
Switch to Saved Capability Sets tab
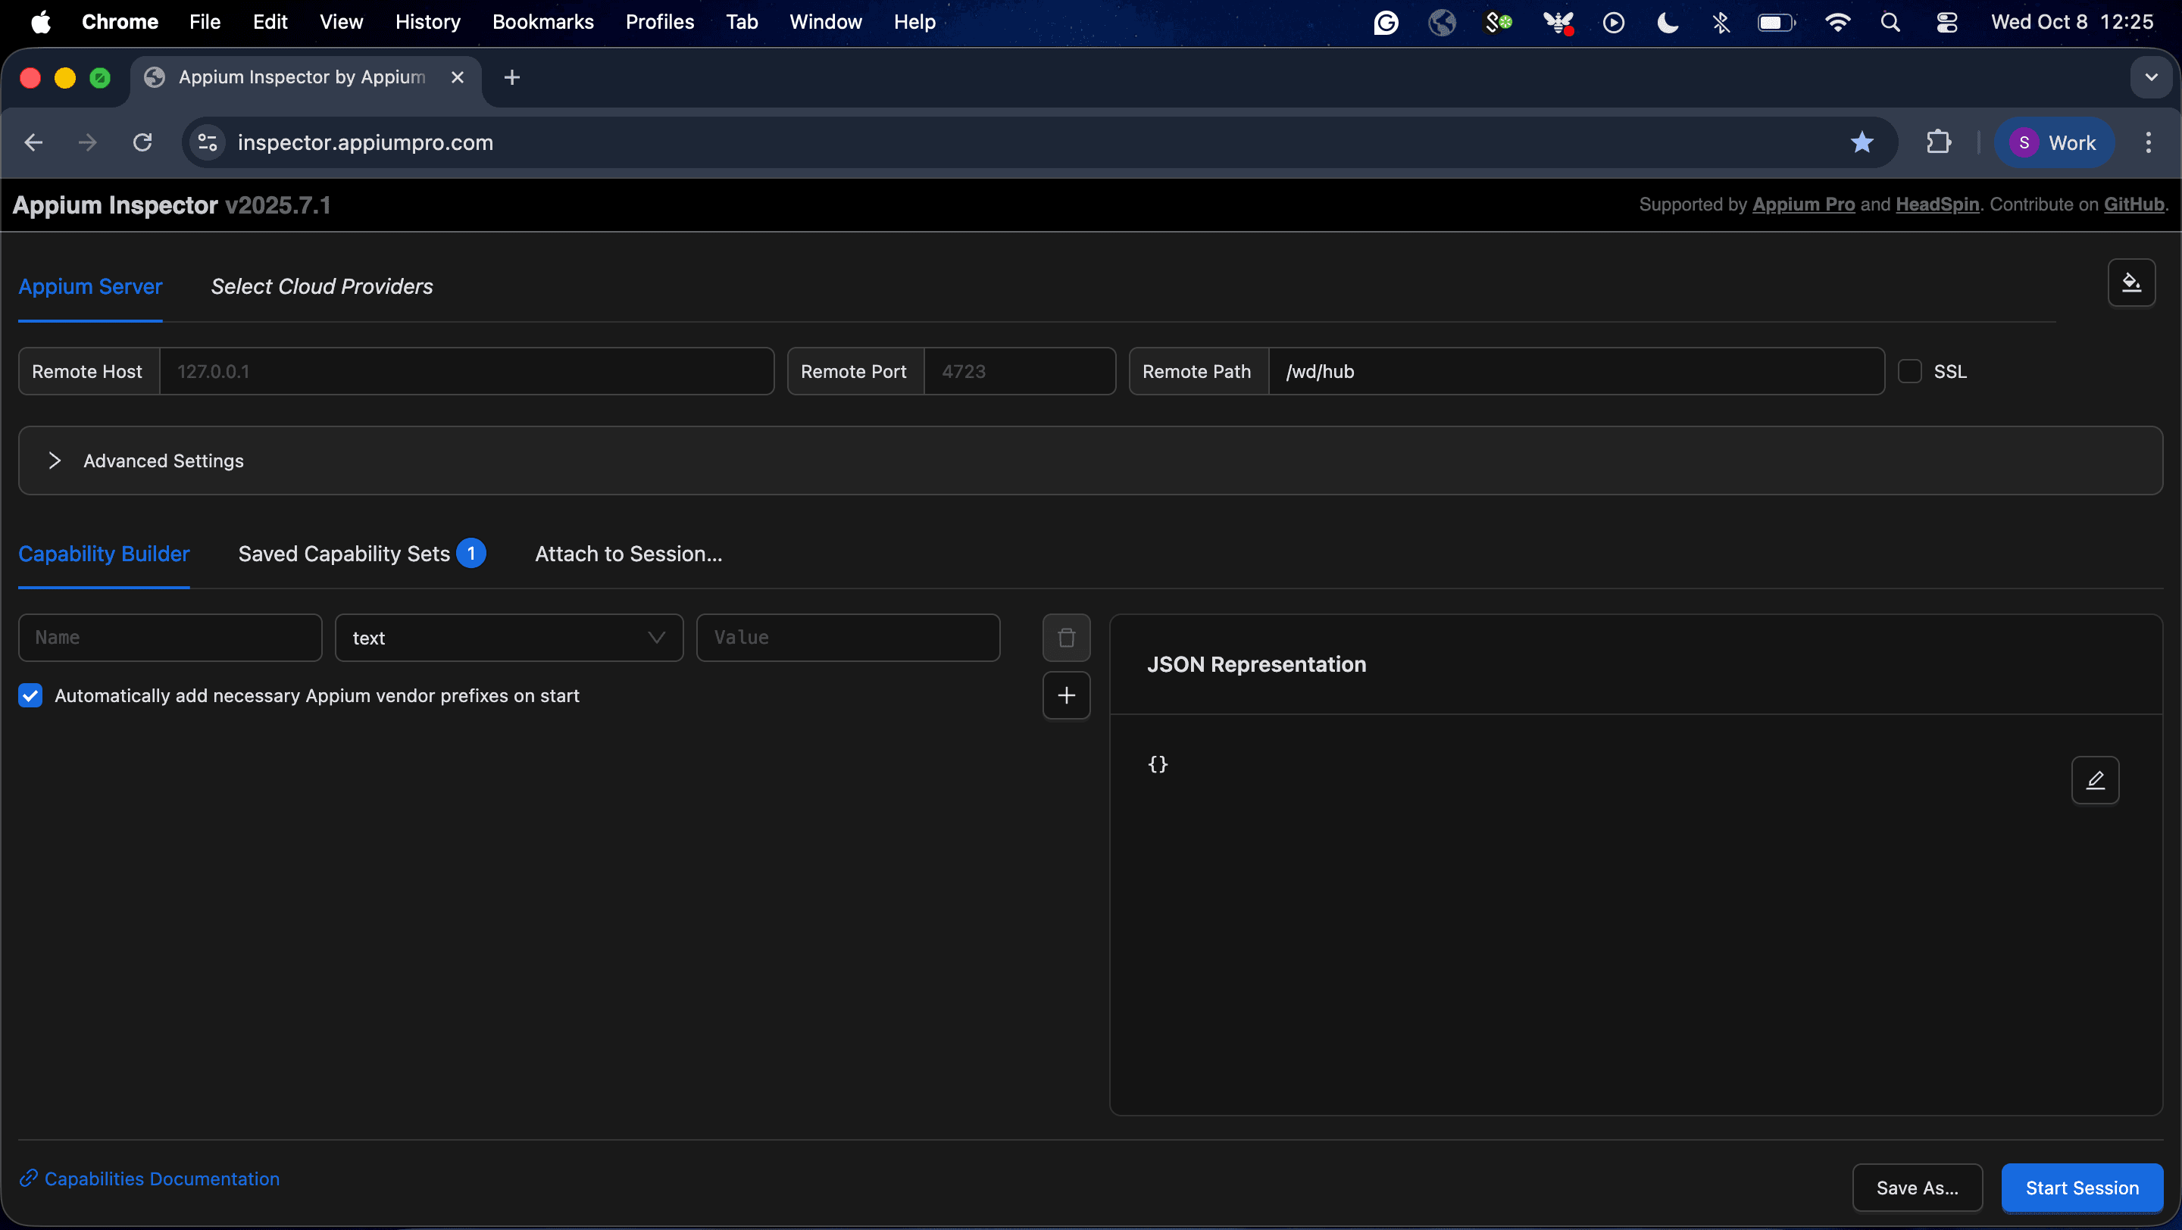coord(344,554)
